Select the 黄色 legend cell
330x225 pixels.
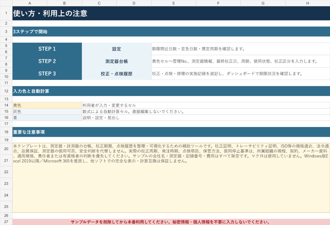tap(47, 105)
